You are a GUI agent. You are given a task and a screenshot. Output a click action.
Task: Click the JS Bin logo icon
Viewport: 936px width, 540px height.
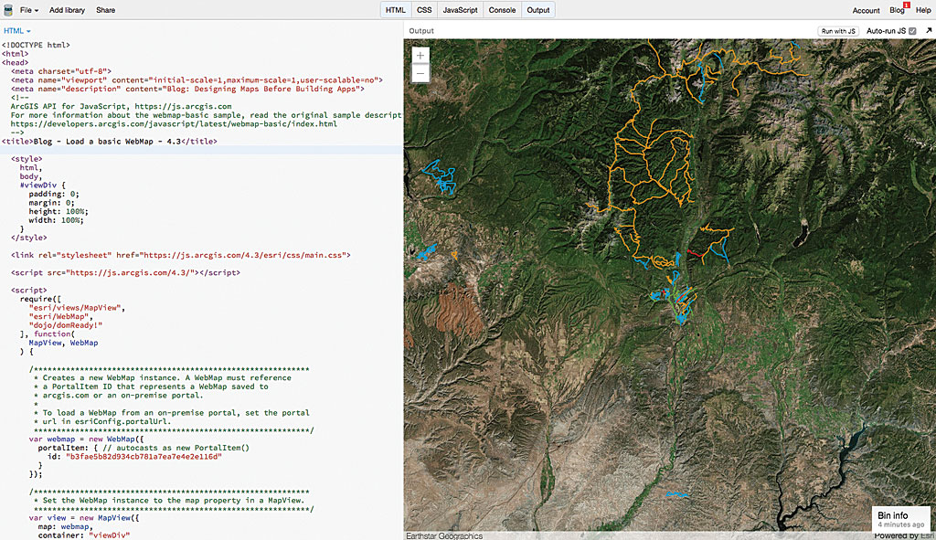click(8, 10)
